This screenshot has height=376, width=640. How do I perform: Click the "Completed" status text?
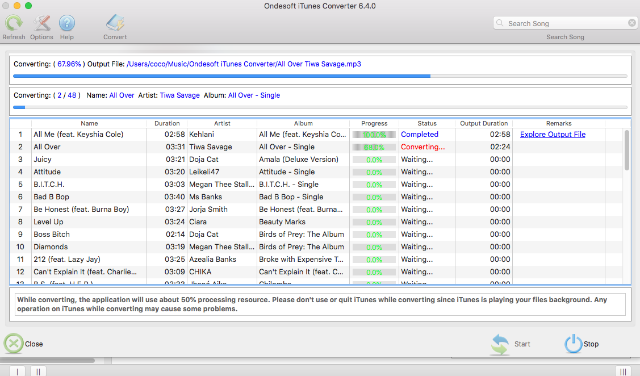coord(420,134)
